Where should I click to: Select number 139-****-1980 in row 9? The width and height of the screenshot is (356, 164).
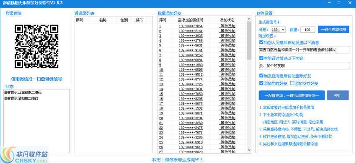click(x=191, y=65)
